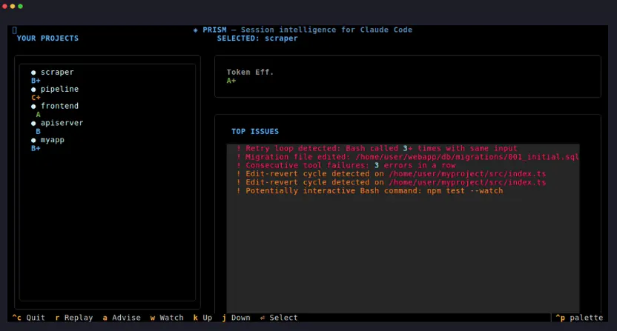The image size is (617, 331).
Task: Choose the apiserver project
Action: [62, 123]
